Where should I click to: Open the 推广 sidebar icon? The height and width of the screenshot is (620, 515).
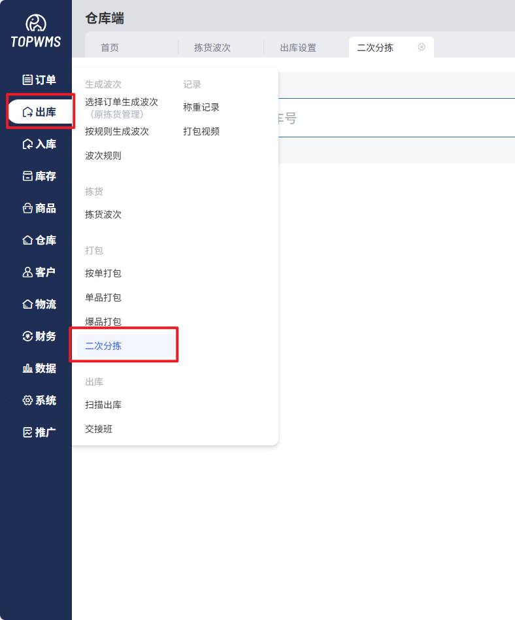click(27, 432)
